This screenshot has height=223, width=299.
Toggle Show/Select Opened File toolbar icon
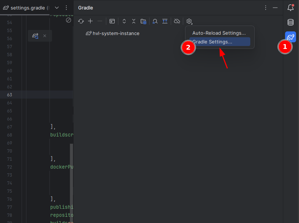pyautogui.click(x=165, y=22)
